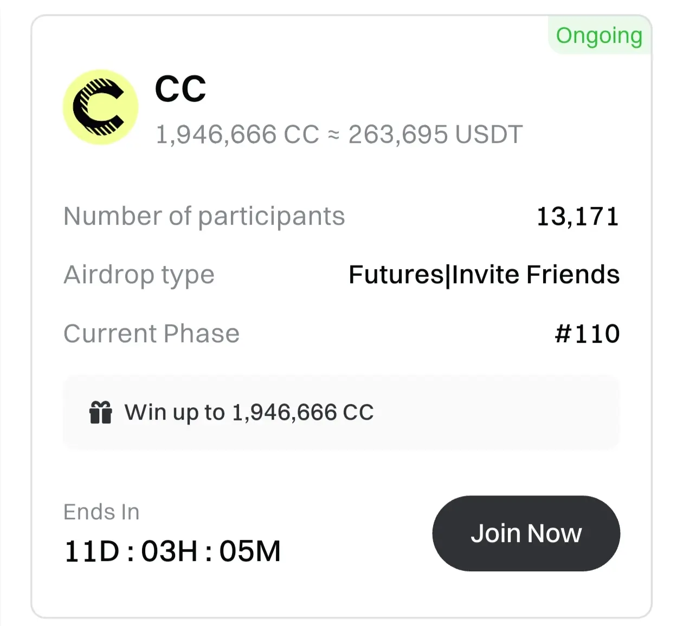Click the Airdrop type label
This screenshot has width=683, height=626.
tap(139, 275)
